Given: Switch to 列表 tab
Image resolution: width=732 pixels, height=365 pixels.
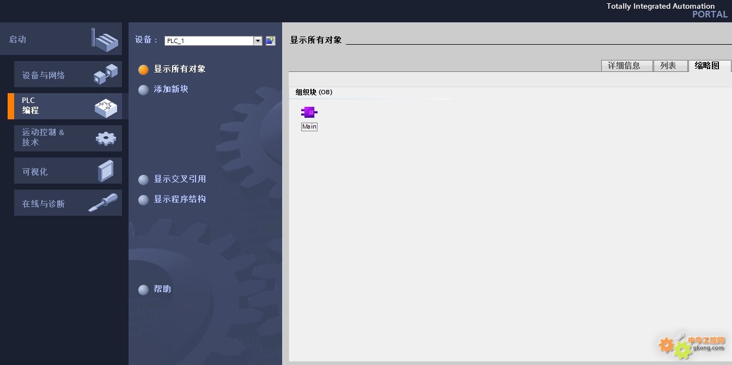Looking at the screenshot, I should [x=670, y=65].
